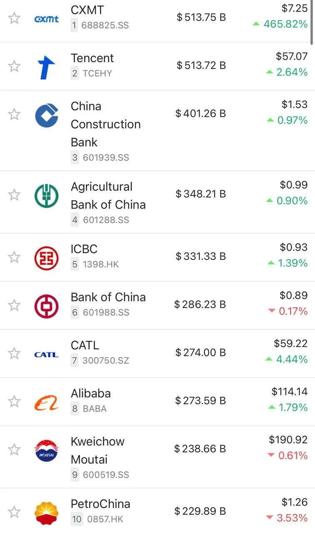Click the scrollbar at the right edge
This screenshot has width=315, height=534.
(312, 22)
